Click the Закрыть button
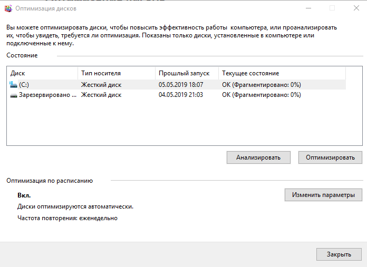This screenshot has width=367, height=267. pyautogui.click(x=339, y=254)
